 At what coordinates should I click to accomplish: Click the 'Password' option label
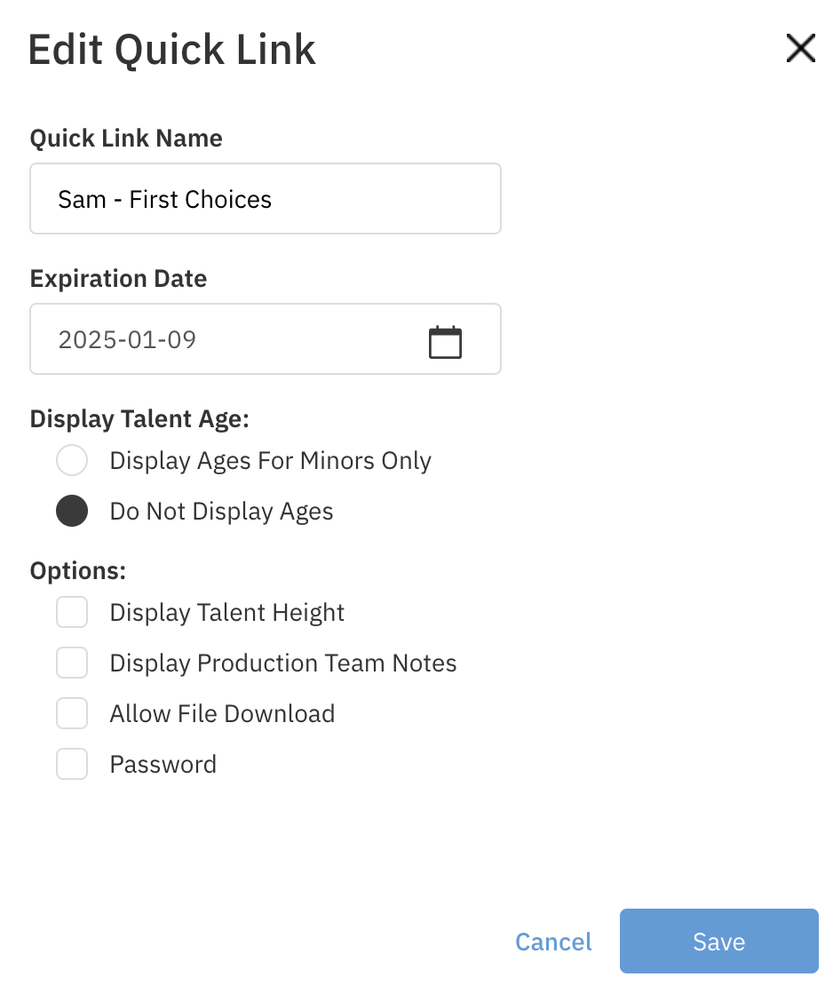click(163, 765)
